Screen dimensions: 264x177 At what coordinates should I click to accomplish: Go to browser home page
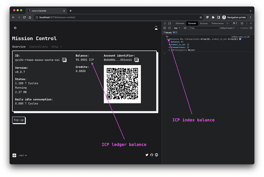click(30, 17)
